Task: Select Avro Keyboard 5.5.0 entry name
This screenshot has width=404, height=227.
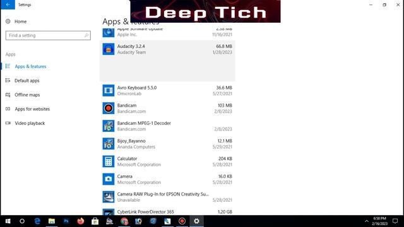Action: click(137, 88)
